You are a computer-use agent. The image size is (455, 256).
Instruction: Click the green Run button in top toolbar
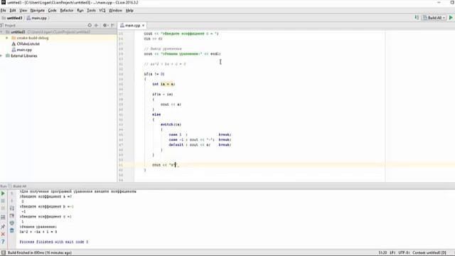pos(451,18)
